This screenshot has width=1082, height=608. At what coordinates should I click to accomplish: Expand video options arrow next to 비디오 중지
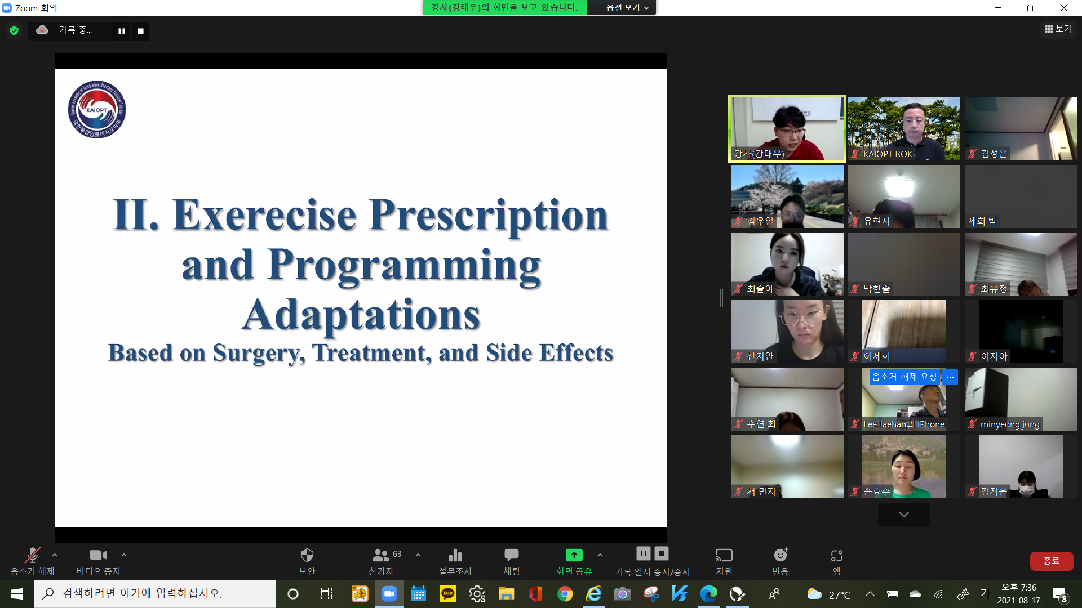tap(124, 555)
